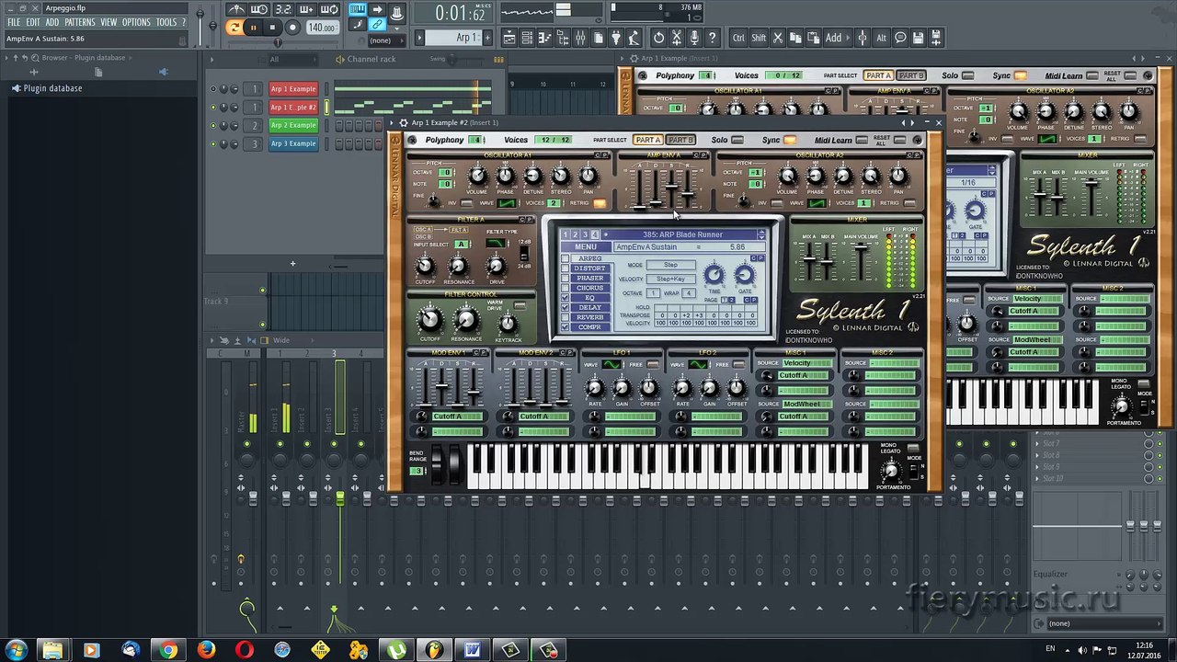Select the Arp 1 Example channel button

[293, 89]
